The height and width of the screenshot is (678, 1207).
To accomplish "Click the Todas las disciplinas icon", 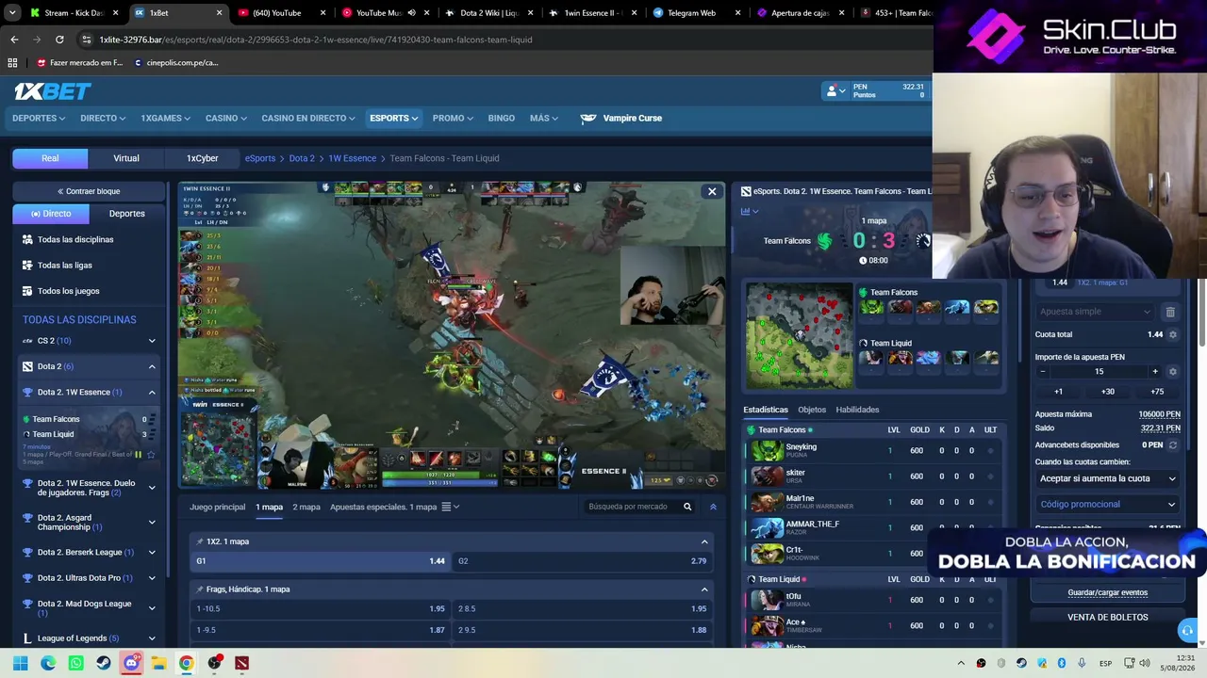I will [x=27, y=240].
